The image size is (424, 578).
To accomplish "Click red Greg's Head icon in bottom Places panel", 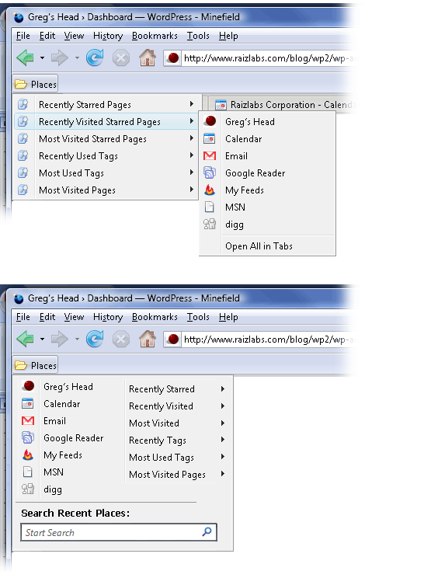I will click(28, 386).
